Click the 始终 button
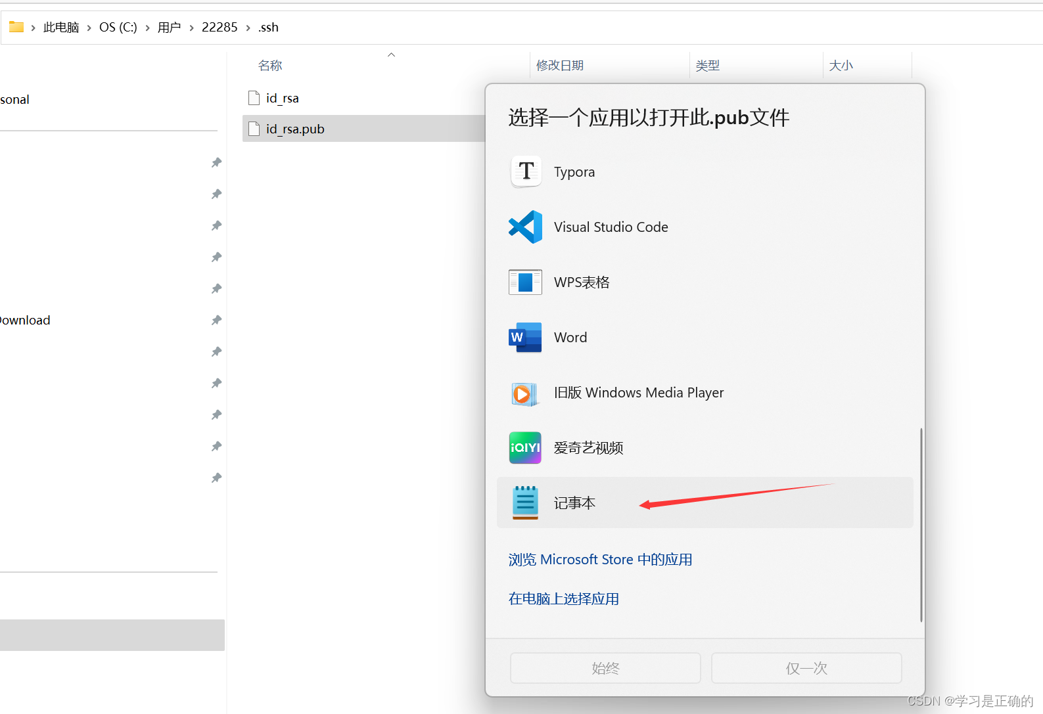 click(x=605, y=668)
